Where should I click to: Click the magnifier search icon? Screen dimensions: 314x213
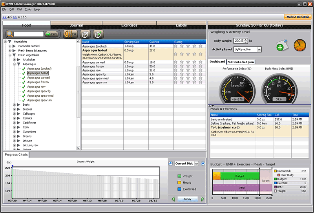click(9, 34)
